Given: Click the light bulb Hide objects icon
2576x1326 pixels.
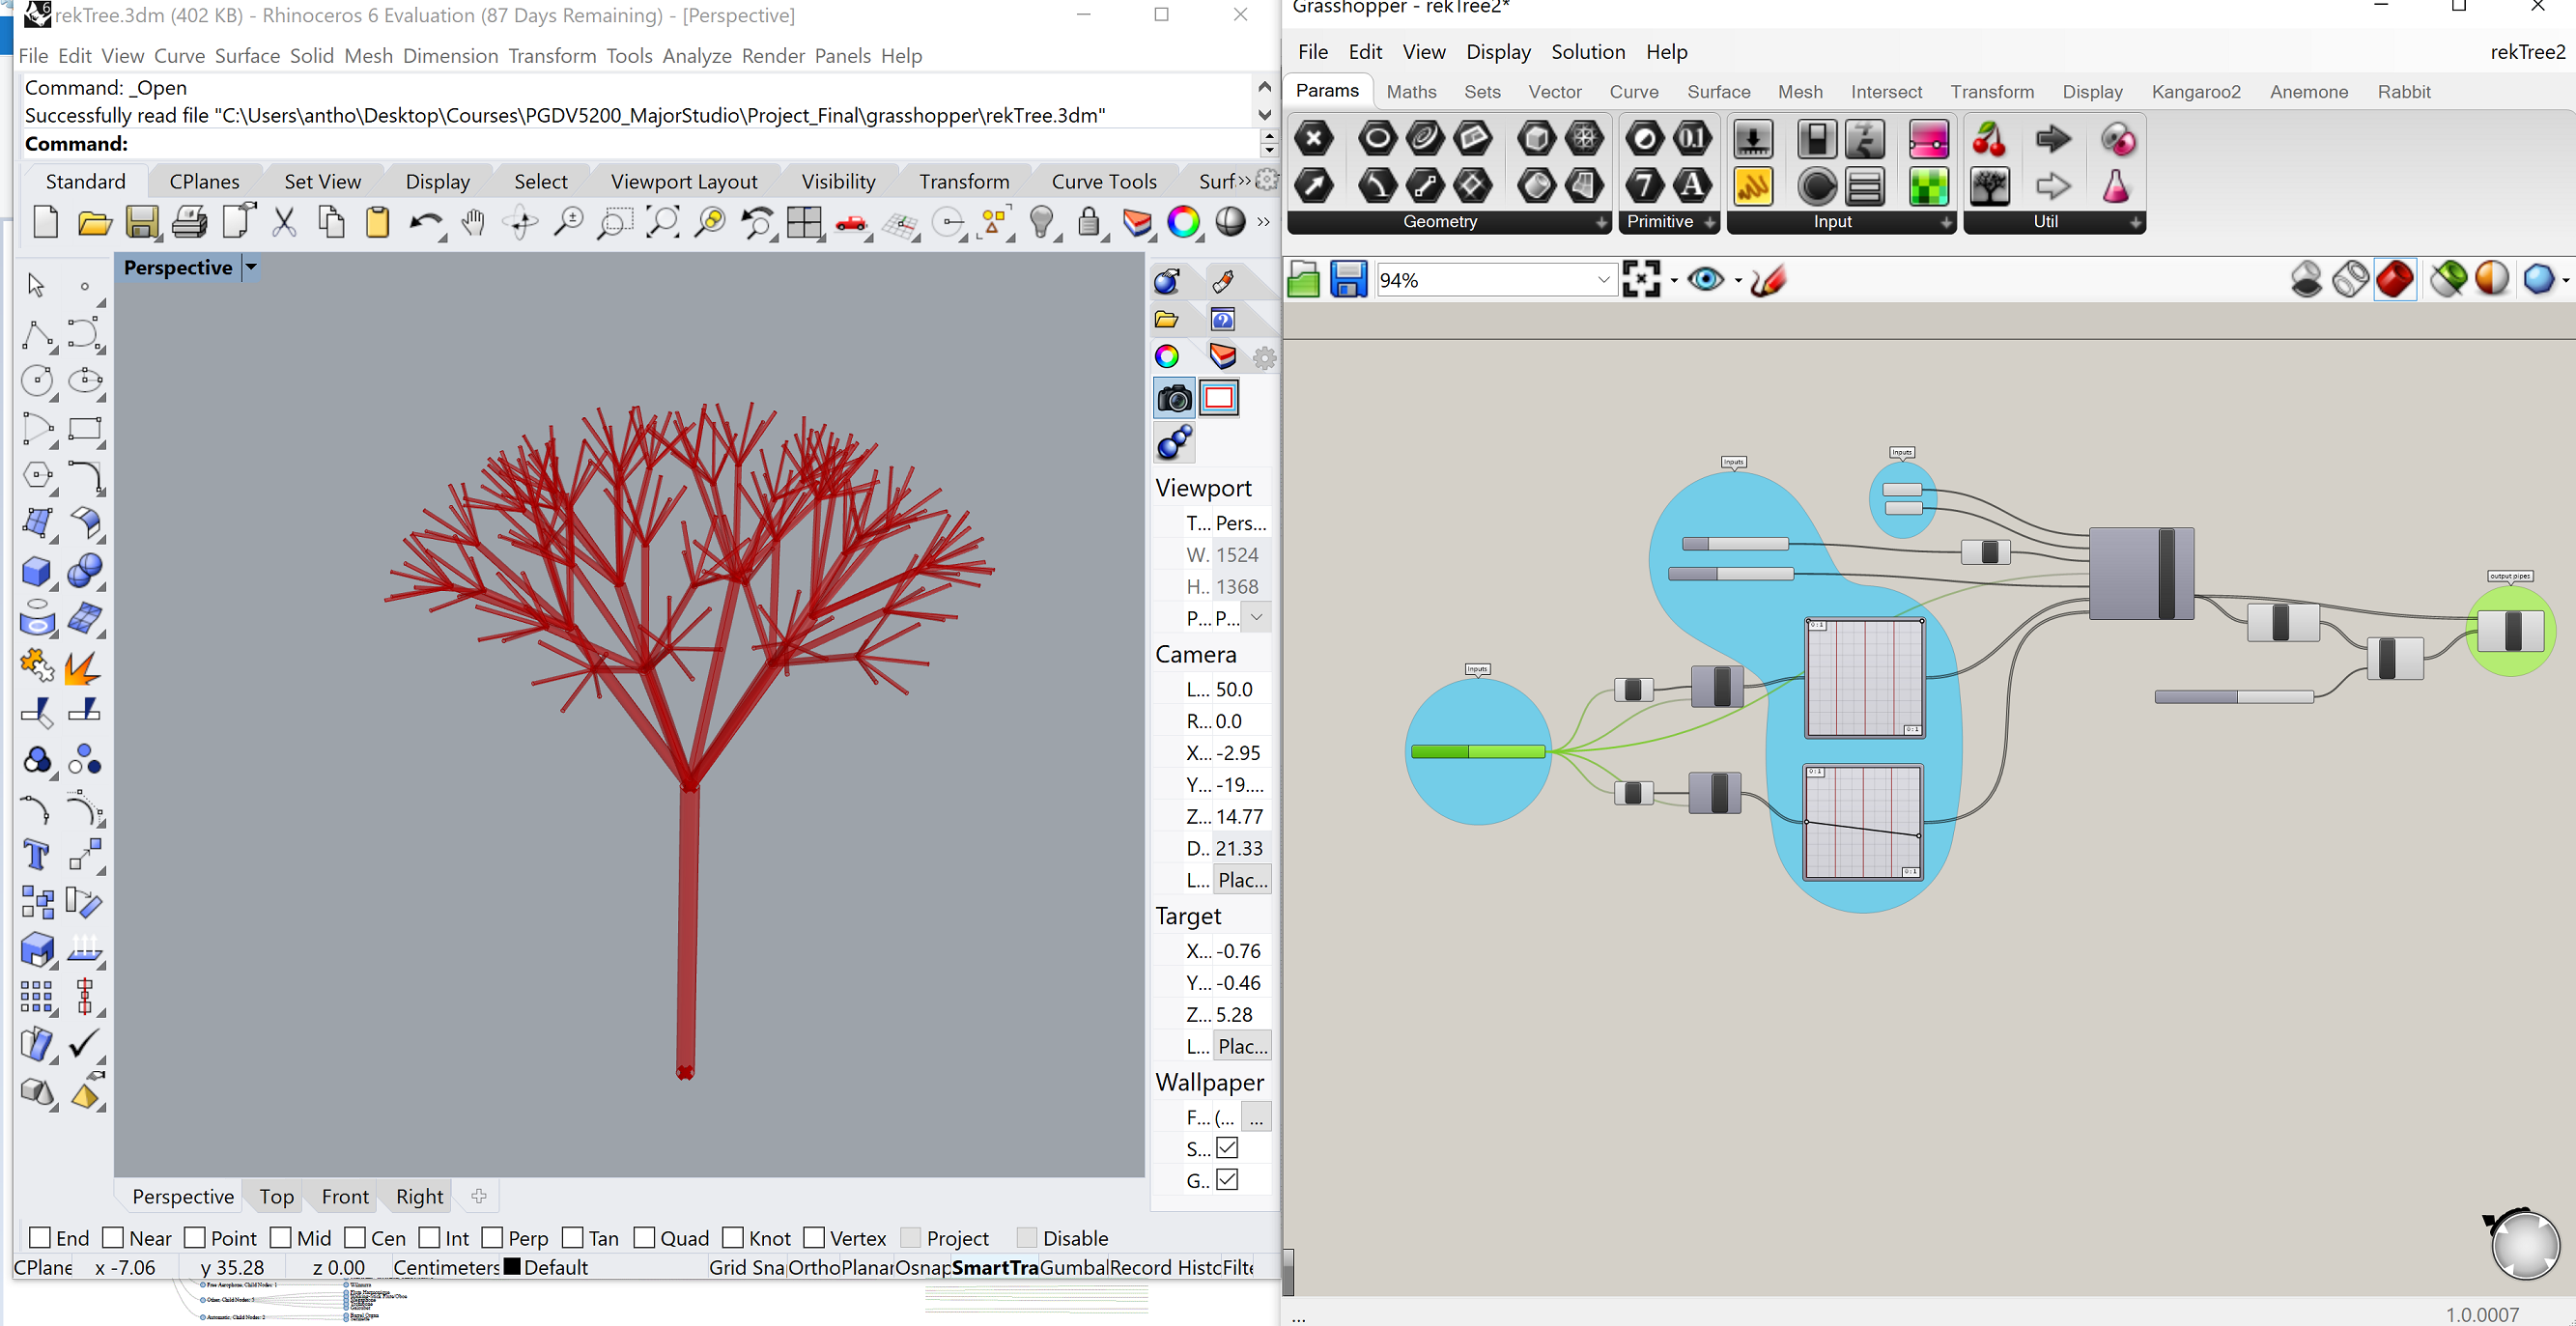Looking at the screenshot, I should (x=1041, y=222).
